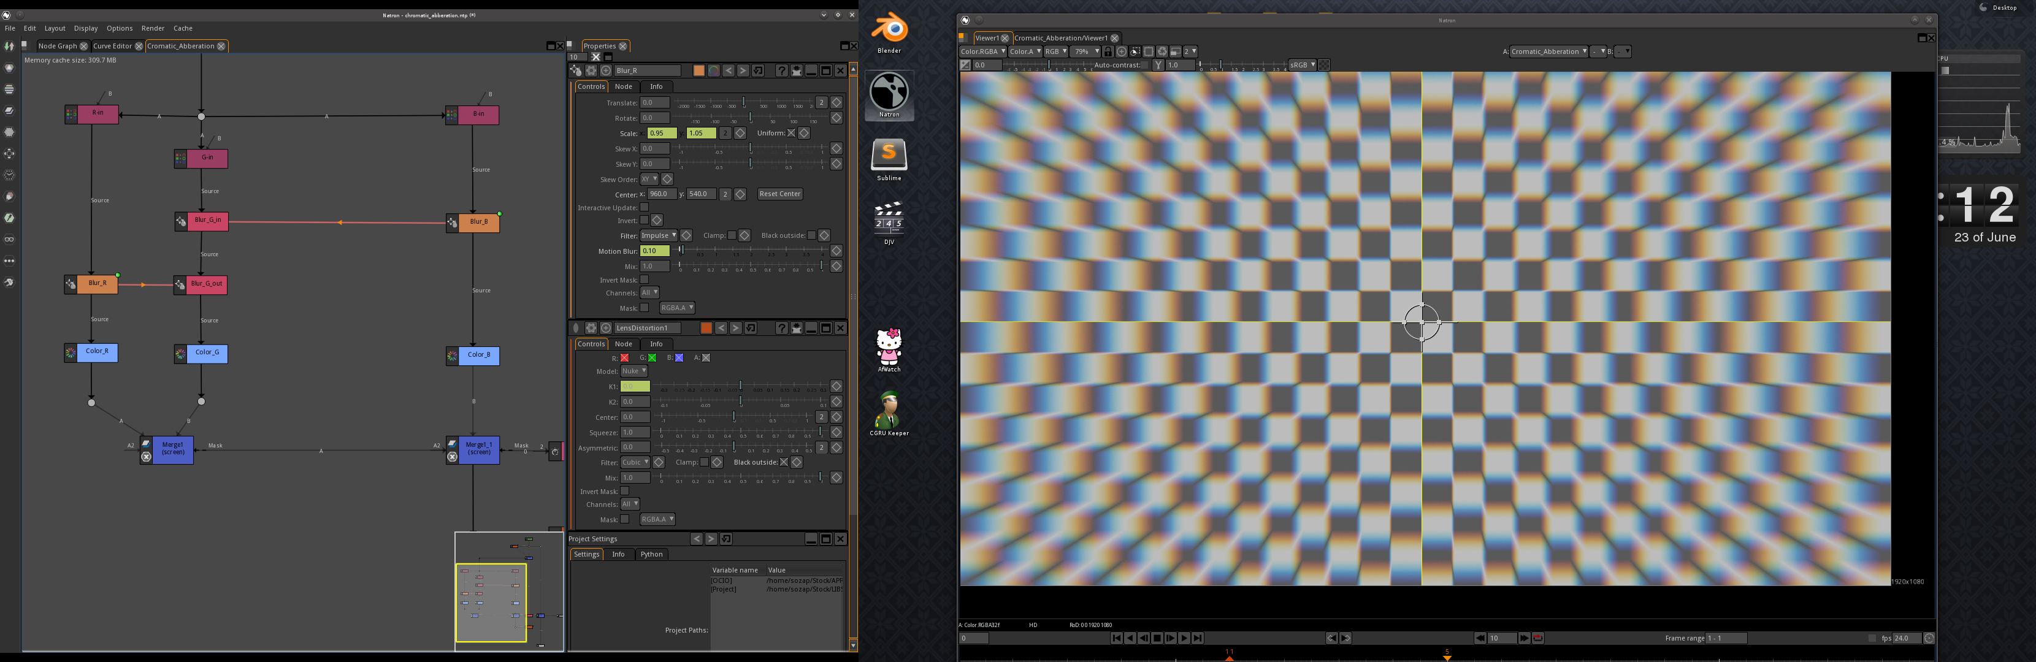This screenshot has height=662, width=2036.
Task: Open viewer Color.RGBA layer dropdown
Action: 982,51
